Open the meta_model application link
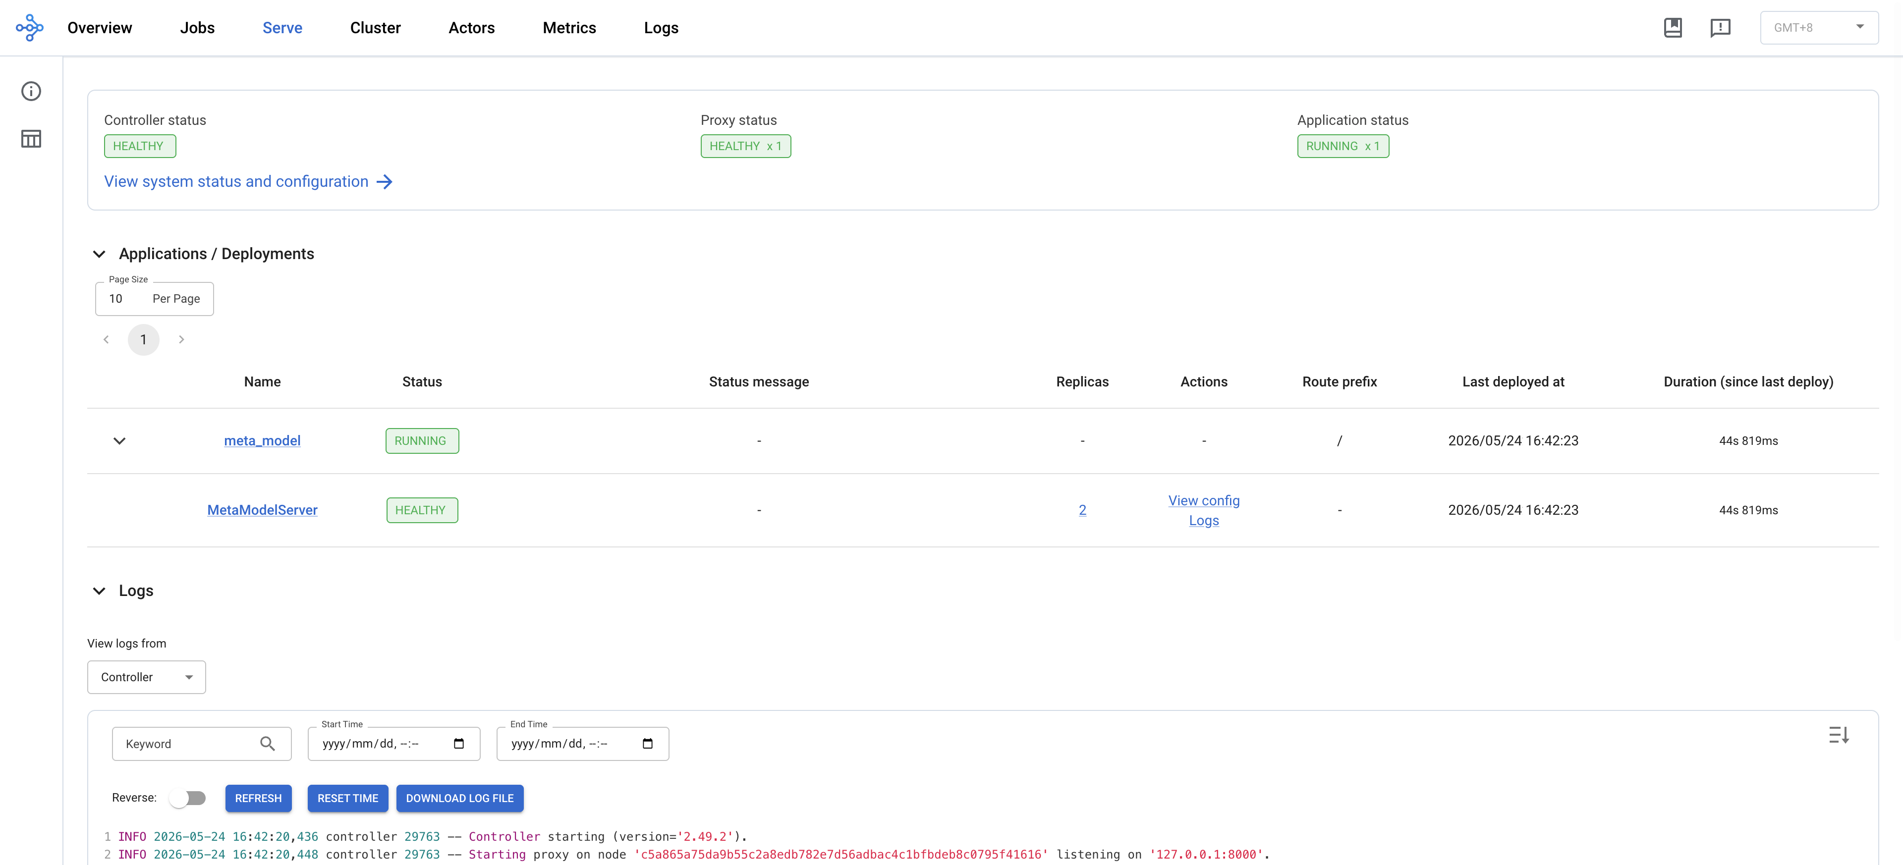This screenshot has height=865, width=1903. point(262,441)
